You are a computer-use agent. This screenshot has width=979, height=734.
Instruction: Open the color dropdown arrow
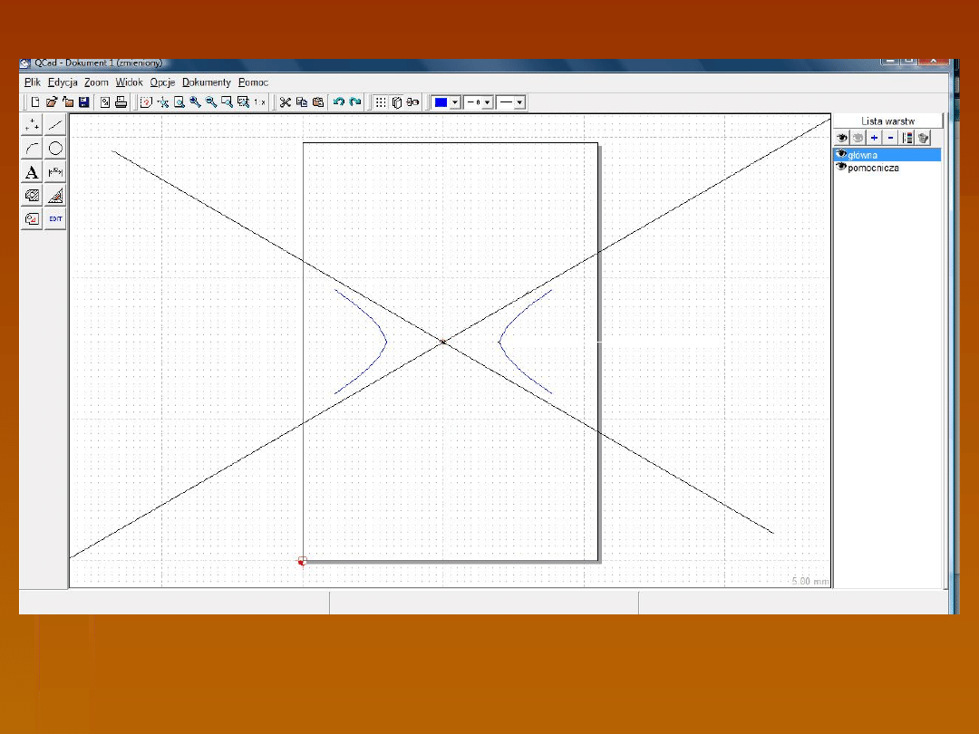455,102
